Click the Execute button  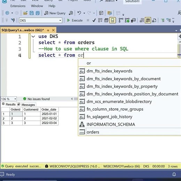tap(75, 21)
